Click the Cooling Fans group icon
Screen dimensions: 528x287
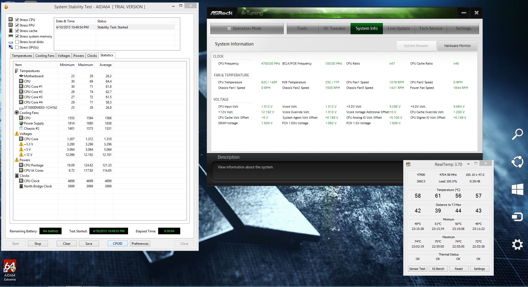[x=17, y=113]
